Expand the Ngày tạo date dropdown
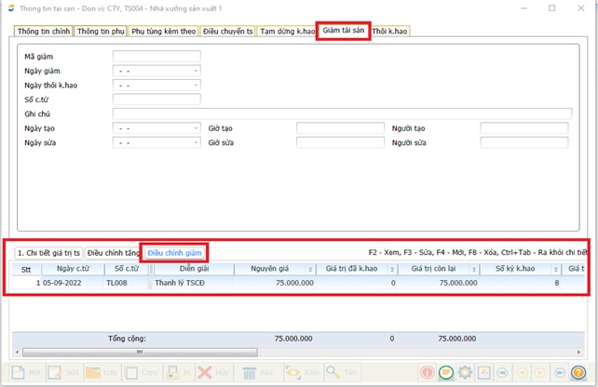Image resolution: width=598 pixels, height=387 pixels. (196, 128)
